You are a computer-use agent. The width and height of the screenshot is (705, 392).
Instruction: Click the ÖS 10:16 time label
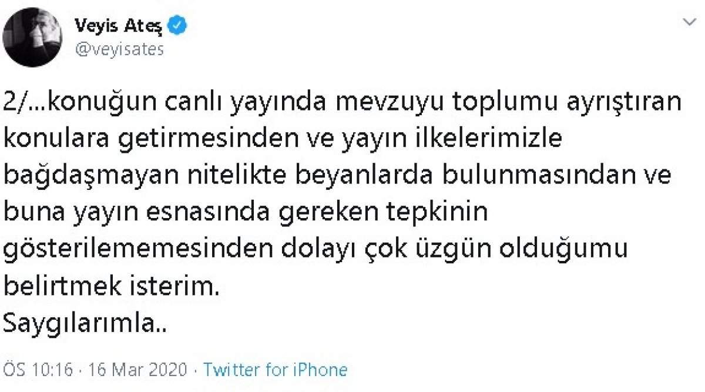(x=38, y=370)
